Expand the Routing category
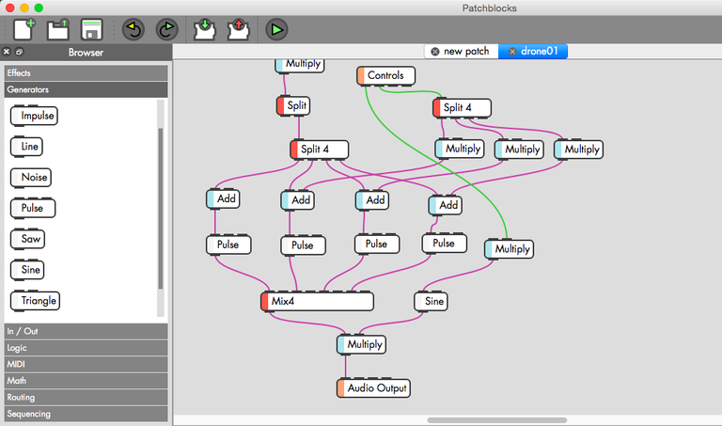 tap(86, 398)
